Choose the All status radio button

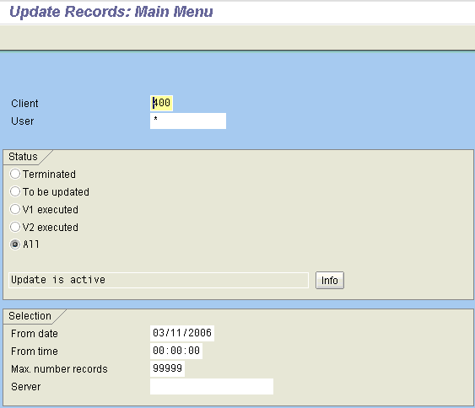pyautogui.click(x=15, y=244)
